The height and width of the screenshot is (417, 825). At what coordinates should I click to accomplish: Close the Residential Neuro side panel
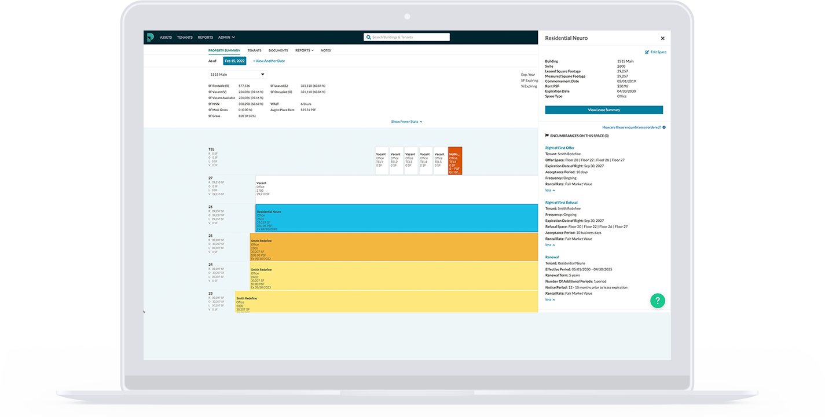click(662, 38)
